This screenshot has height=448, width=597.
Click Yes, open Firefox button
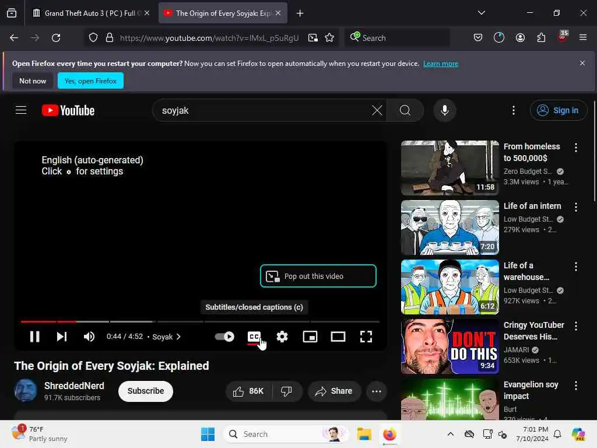(90, 80)
